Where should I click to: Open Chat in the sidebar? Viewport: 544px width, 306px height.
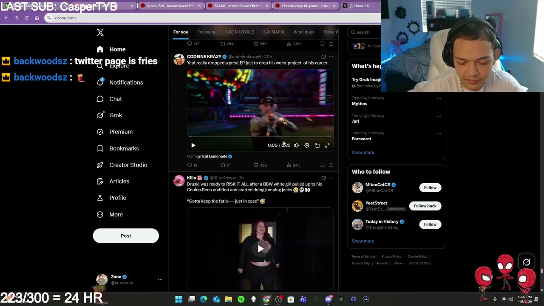(109, 99)
